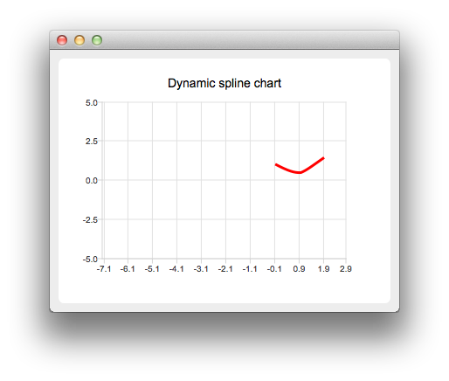
Task: Click the "Dynamic spline chart" title
Action: click(224, 83)
